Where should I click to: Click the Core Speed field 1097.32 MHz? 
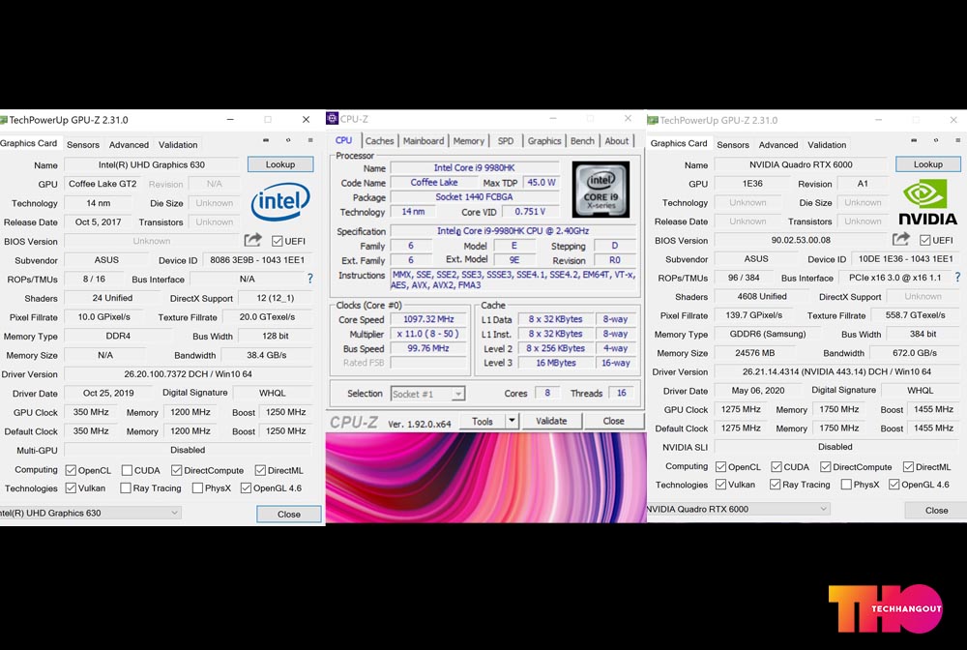click(x=428, y=319)
